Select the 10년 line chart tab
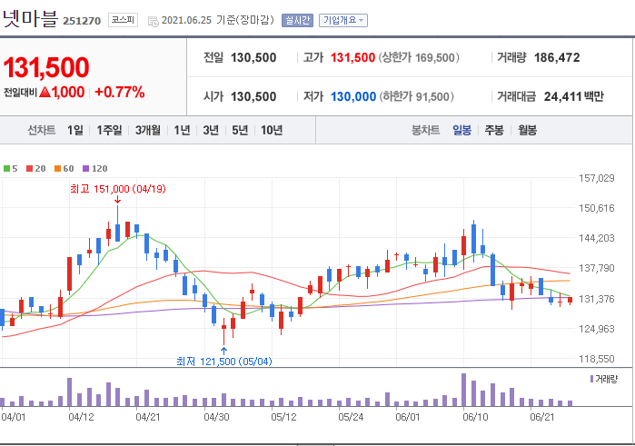The image size is (635, 446). click(272, 130)
